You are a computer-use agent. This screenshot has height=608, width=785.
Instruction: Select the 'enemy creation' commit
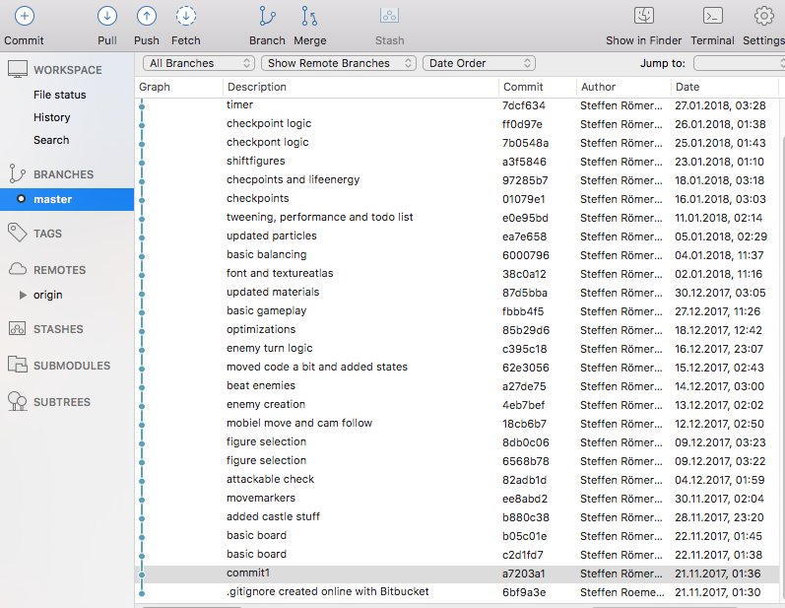pos(457,405)
